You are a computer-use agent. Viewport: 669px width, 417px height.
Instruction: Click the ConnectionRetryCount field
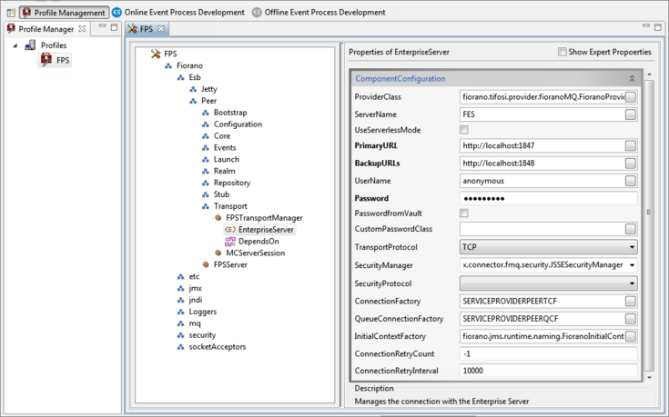[549, 354]
